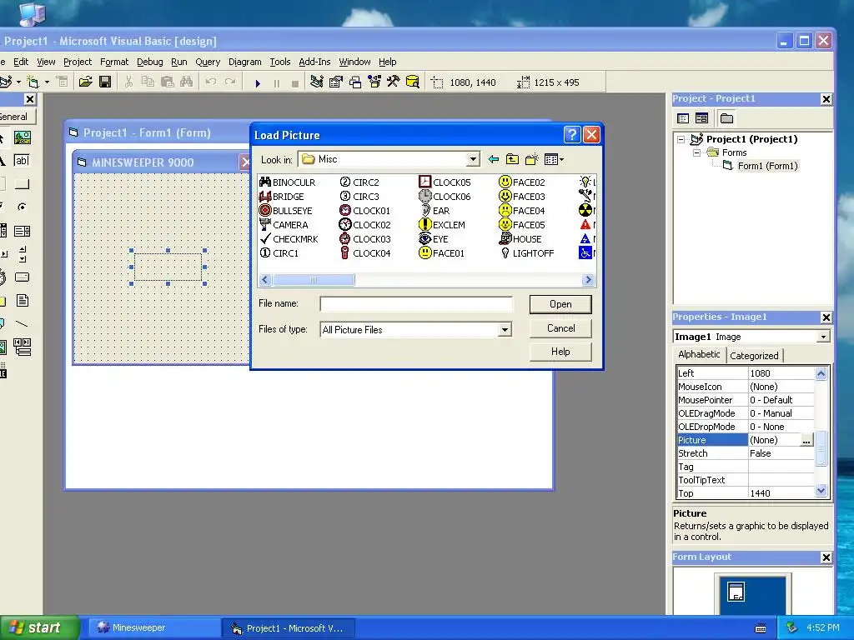Click the Properties list scroll-down arrow
The height and width of the screenshot is (640, 854).
pyautogui.click(x=821, y=491)
